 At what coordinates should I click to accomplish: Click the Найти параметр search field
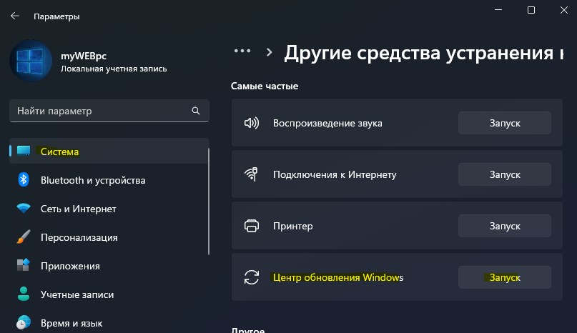(109, 111)
